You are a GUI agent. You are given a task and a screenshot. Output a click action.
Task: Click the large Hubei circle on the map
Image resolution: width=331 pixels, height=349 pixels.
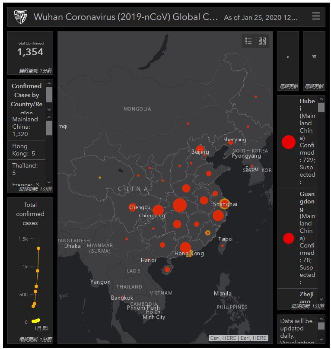[180, 205]
